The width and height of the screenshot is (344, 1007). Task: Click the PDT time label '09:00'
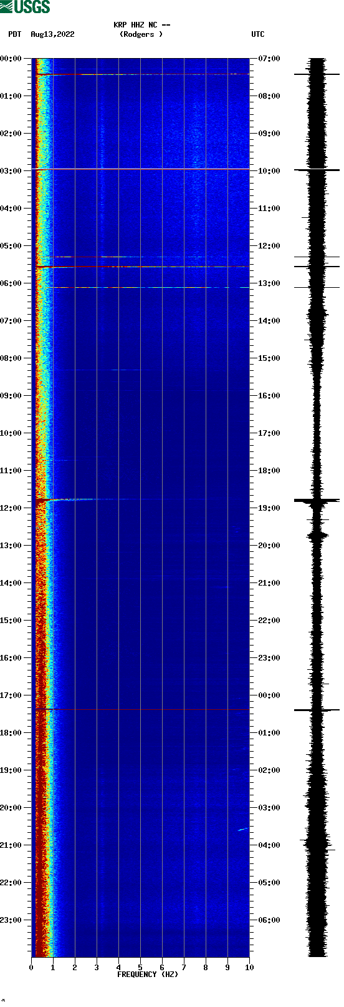(11, 396)
